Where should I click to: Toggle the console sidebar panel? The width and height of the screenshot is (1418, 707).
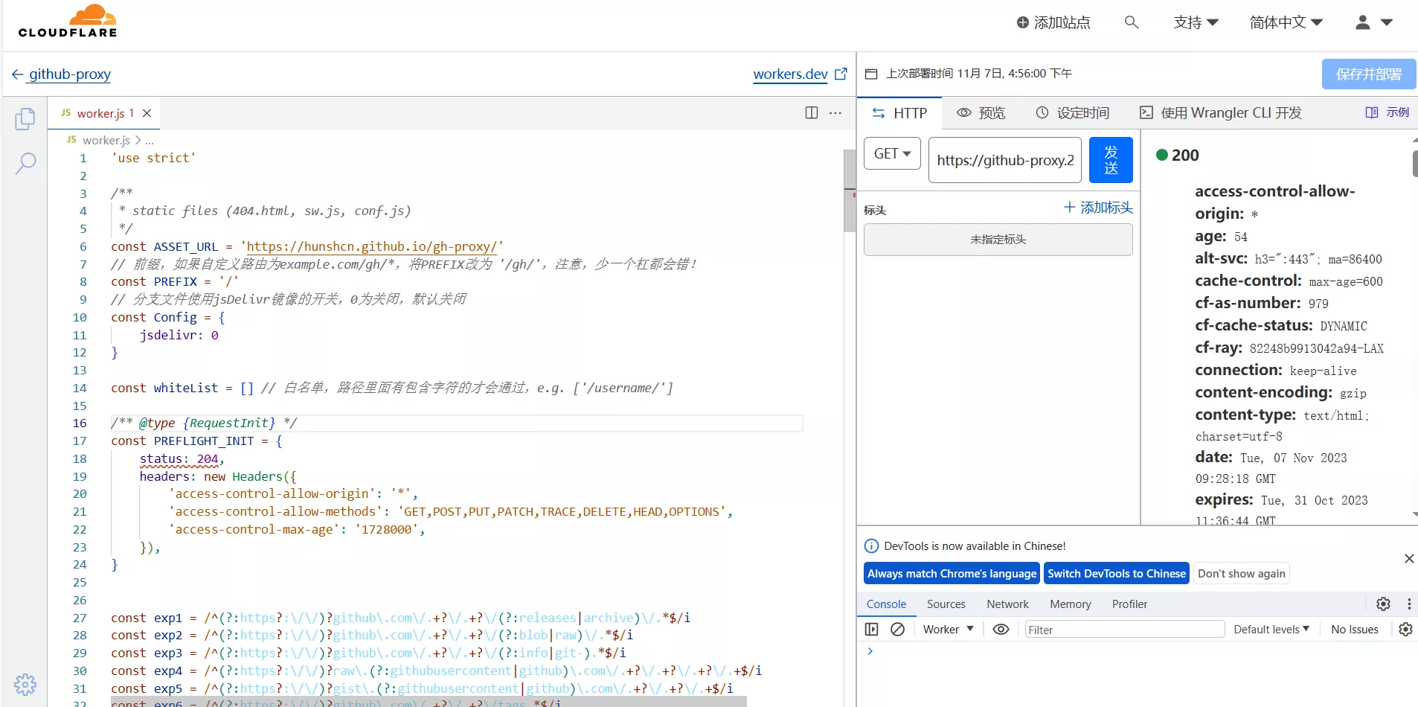click(872, 630)
